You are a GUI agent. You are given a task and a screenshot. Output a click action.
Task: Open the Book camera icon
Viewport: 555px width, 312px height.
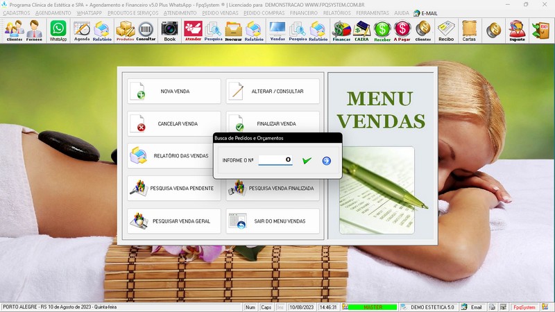click(x=169, y=31)
